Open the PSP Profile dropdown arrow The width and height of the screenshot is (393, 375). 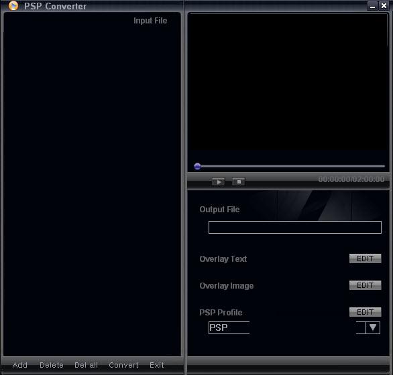pos(373,327)
